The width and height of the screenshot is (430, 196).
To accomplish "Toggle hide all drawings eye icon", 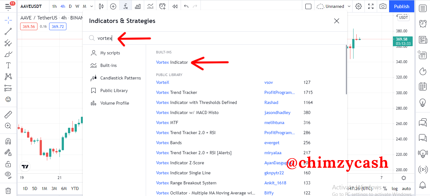I will pos(8,175).
